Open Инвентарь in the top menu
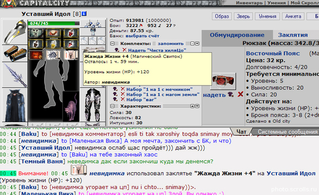Image resolution: width=319 pixels, height=195 pixels. point(249,3)
